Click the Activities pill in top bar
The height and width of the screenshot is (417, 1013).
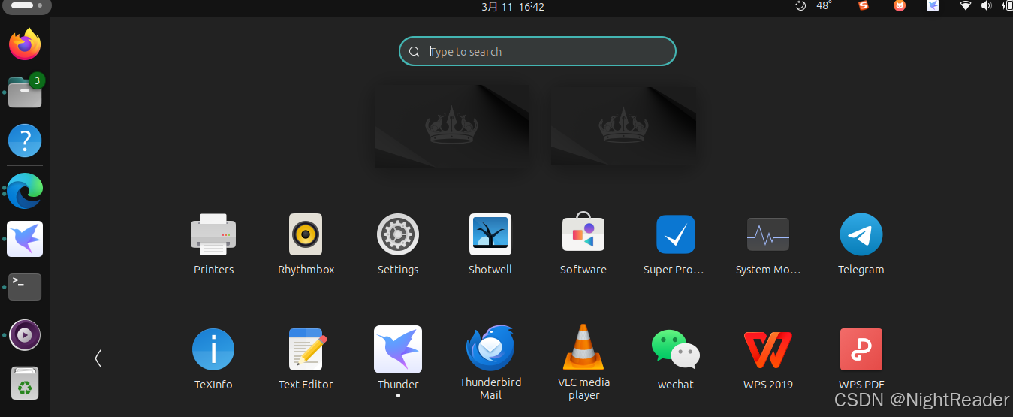coord(26,6)
